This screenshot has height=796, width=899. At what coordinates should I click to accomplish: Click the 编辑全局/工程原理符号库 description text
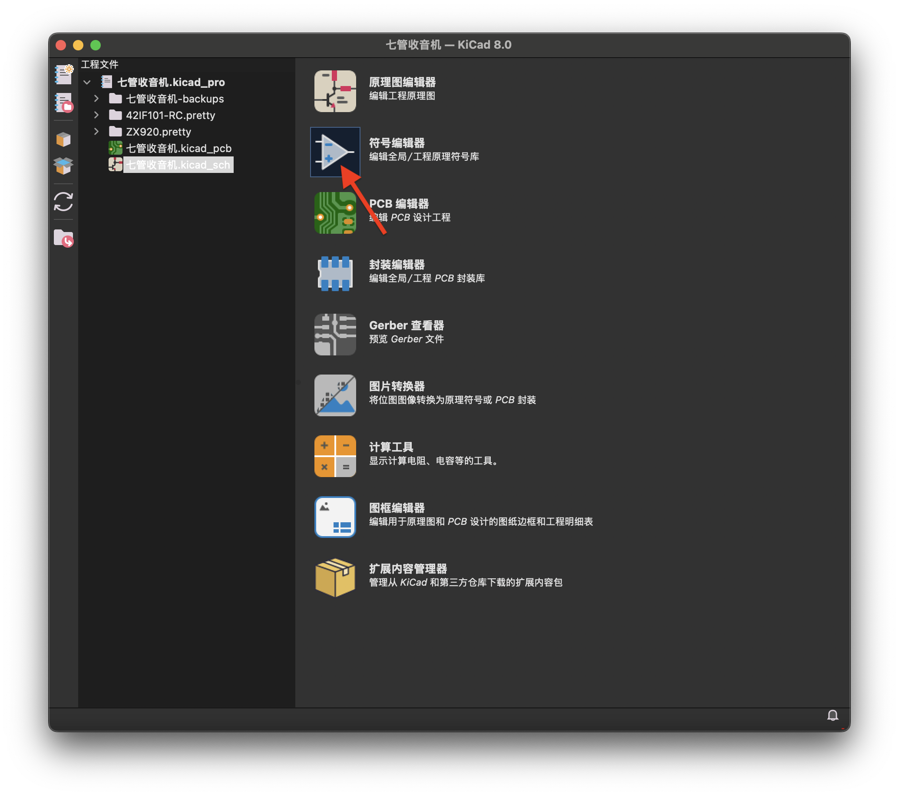click(424, 157)
